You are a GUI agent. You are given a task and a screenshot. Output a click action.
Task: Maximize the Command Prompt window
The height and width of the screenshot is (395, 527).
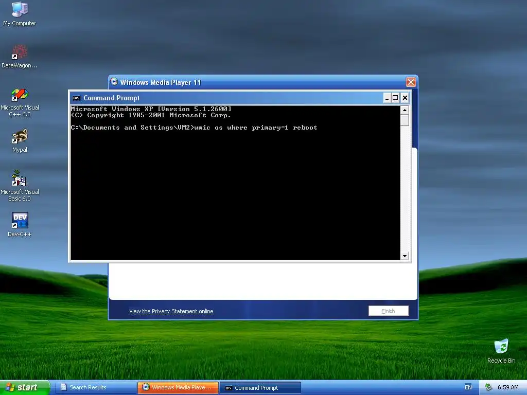pyautogui.click(x=395, y=98)
